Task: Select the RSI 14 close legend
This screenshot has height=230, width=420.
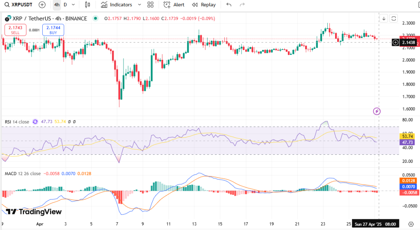Action: click(17, 122)
